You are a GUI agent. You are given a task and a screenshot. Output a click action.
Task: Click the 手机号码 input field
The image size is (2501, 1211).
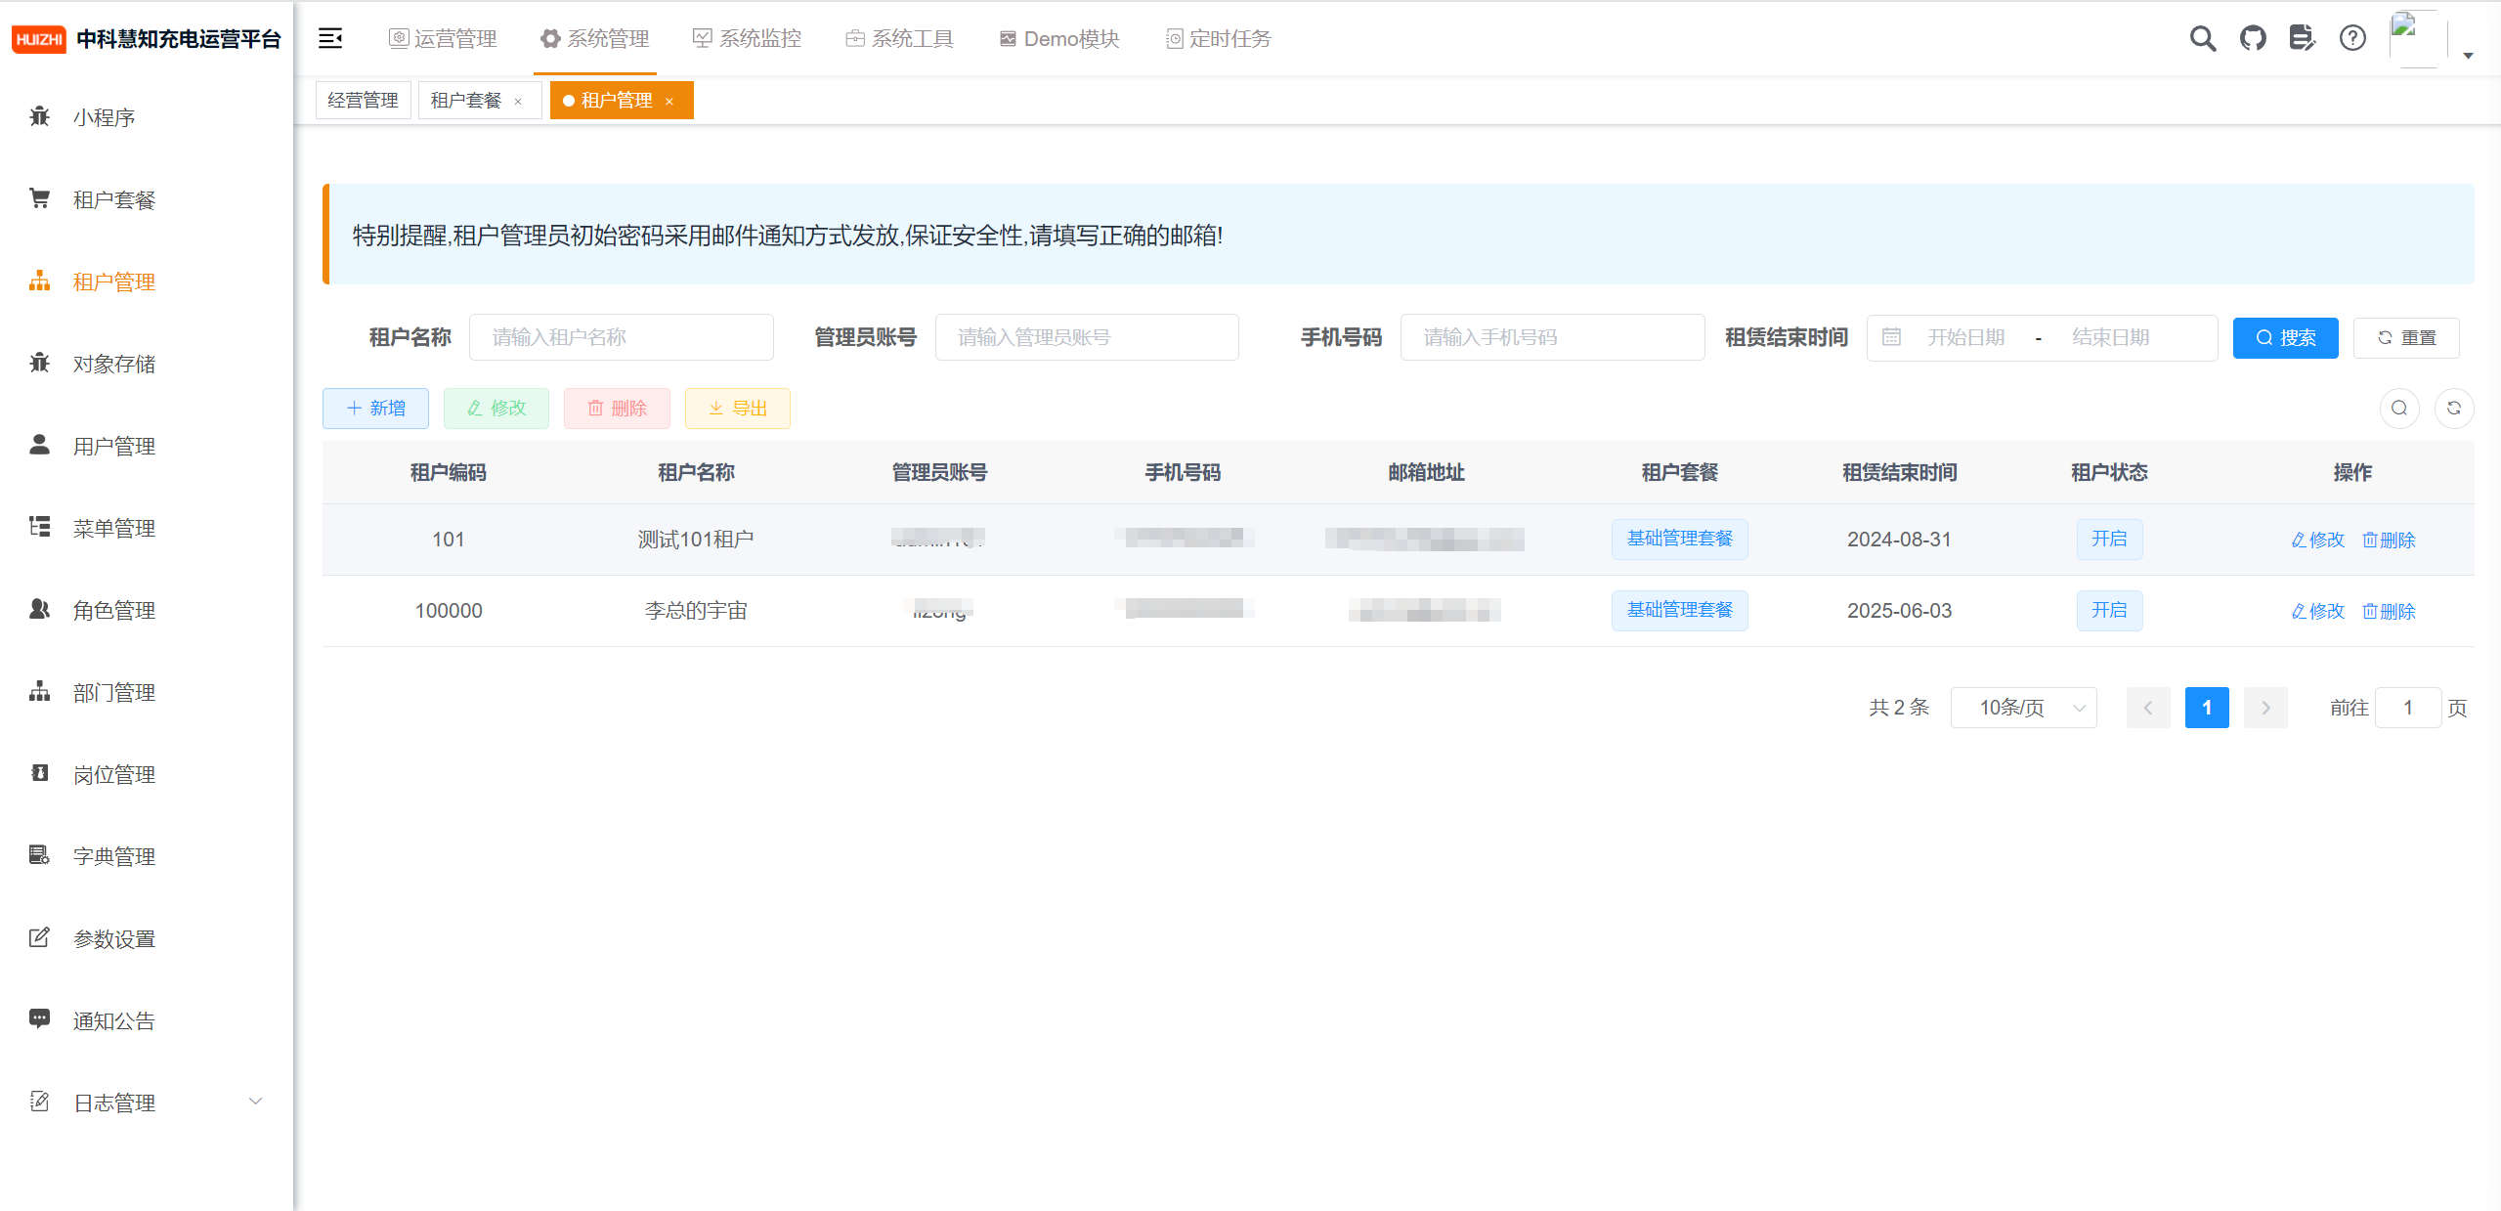1552,337
